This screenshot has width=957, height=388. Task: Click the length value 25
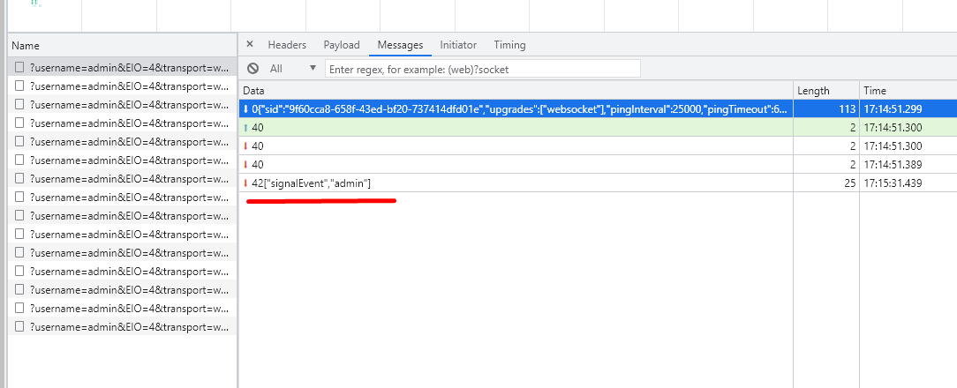[x=848, y=183]
